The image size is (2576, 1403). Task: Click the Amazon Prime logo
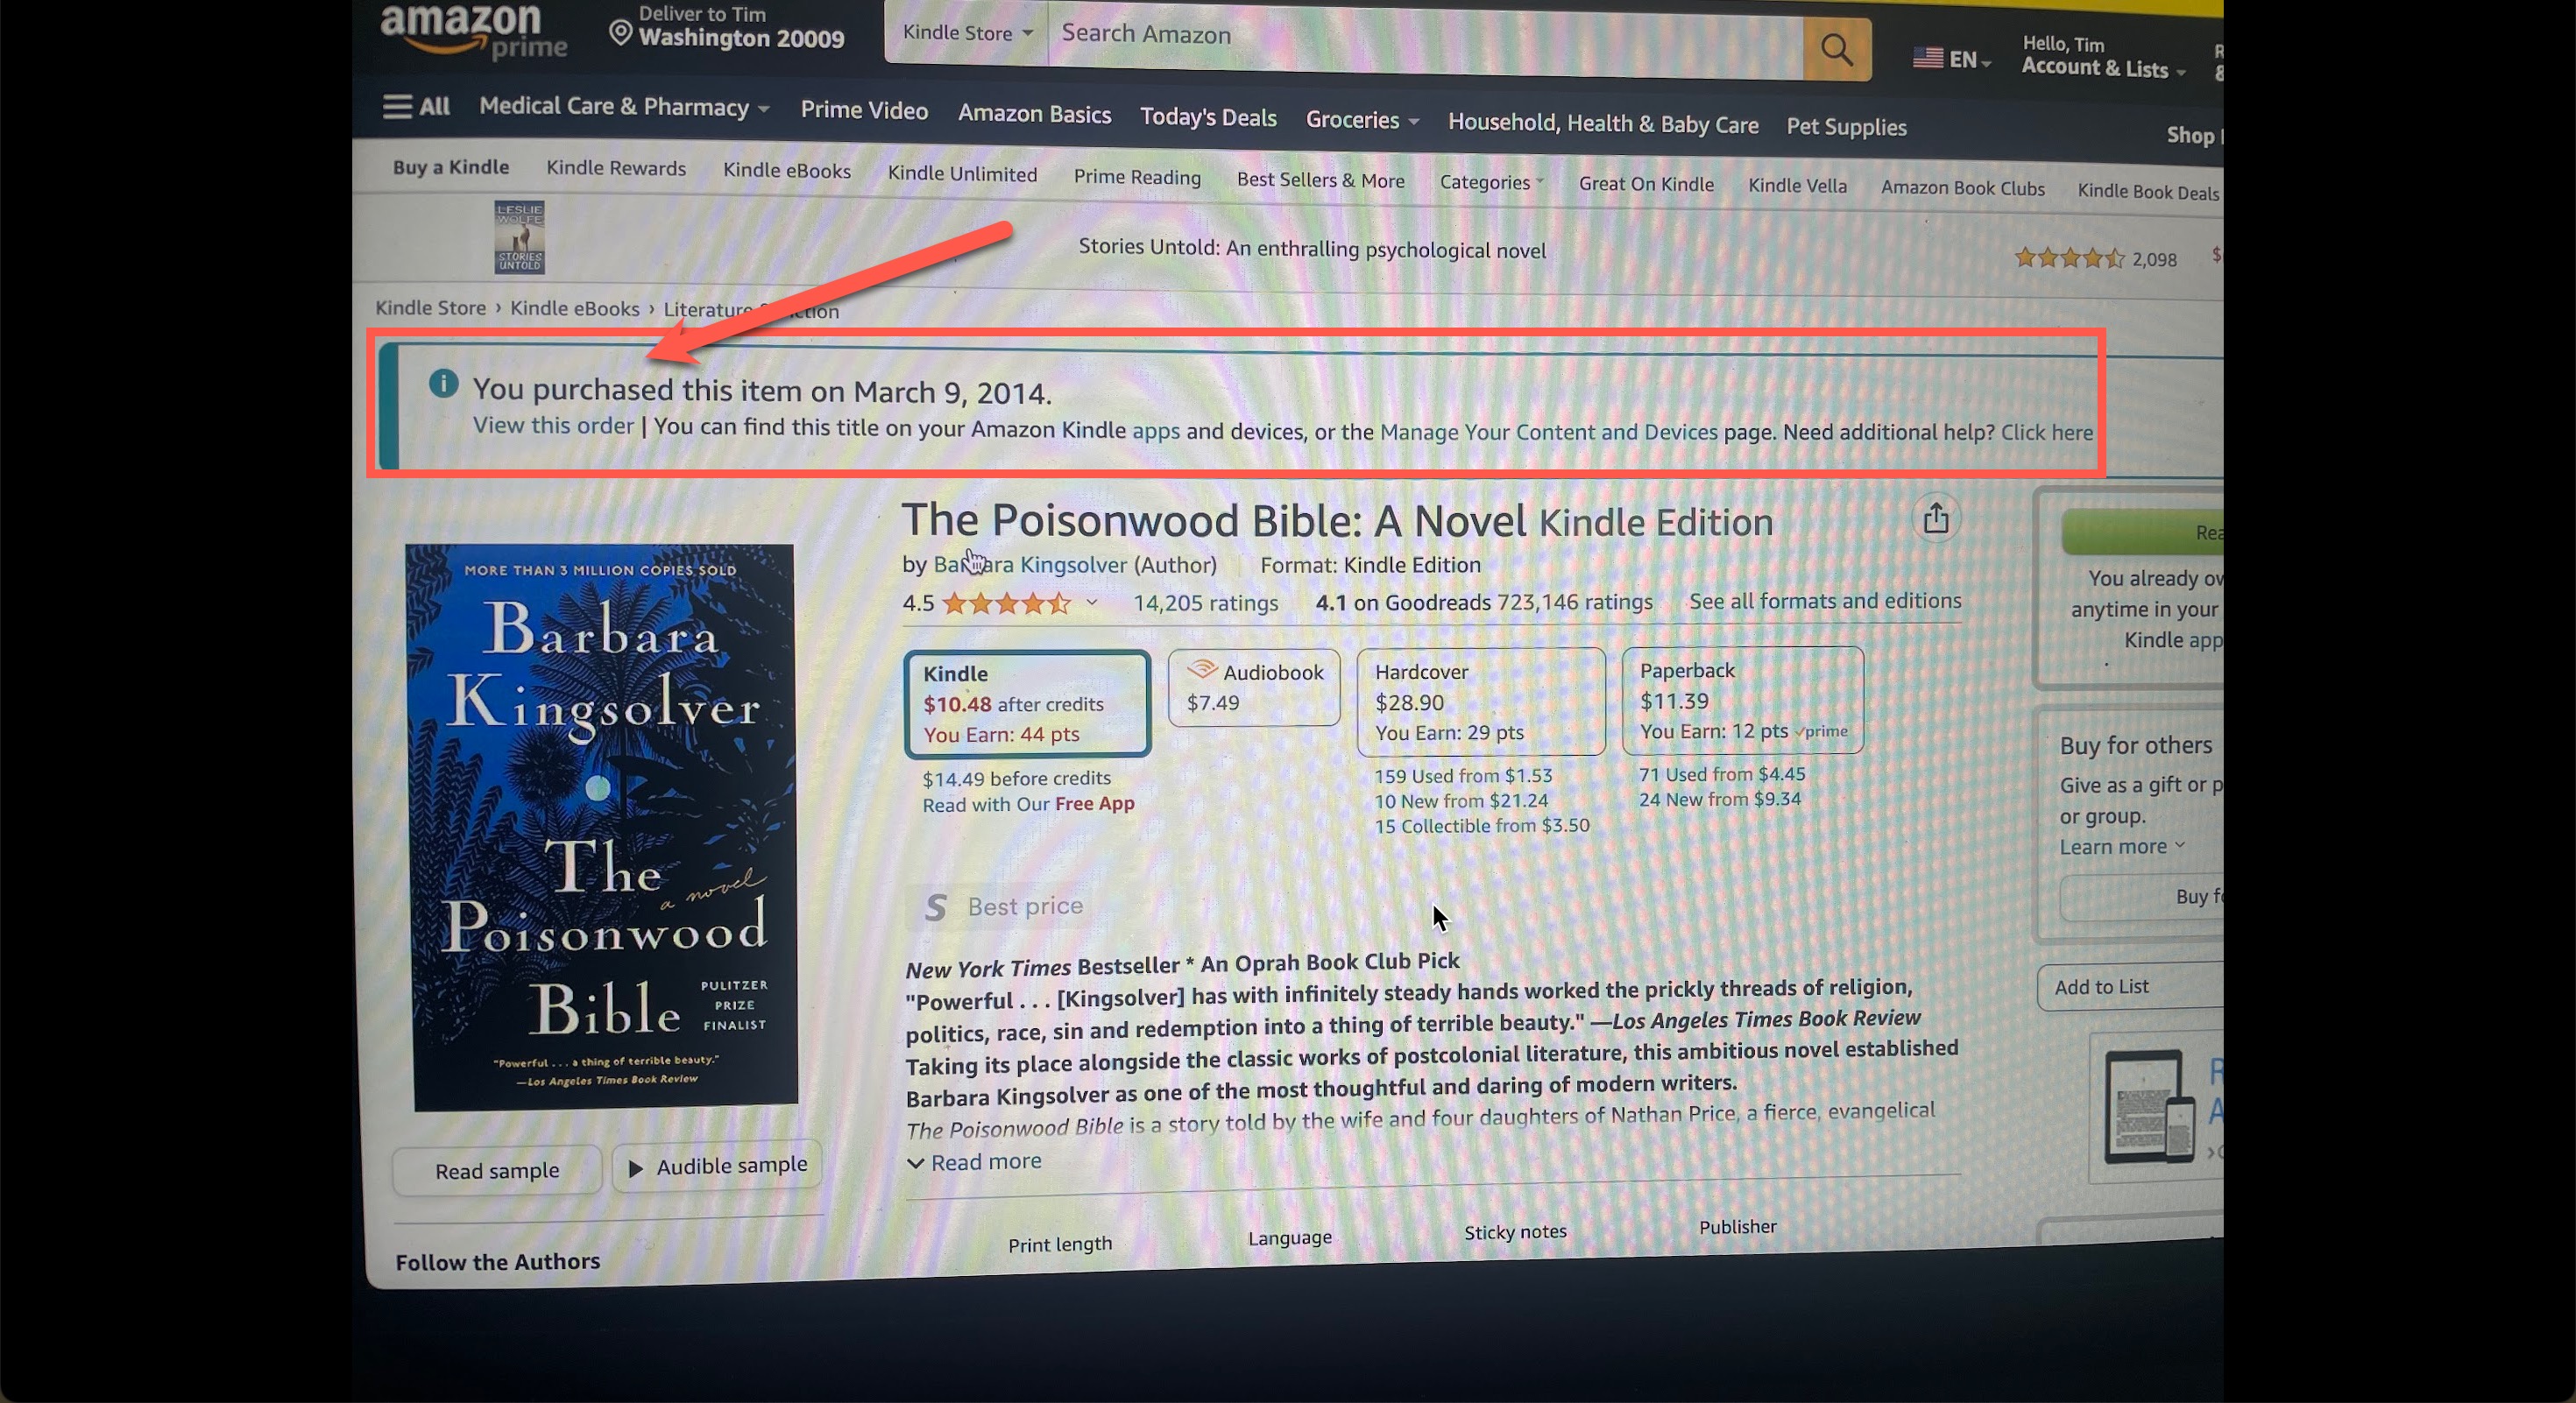point(473,32)
